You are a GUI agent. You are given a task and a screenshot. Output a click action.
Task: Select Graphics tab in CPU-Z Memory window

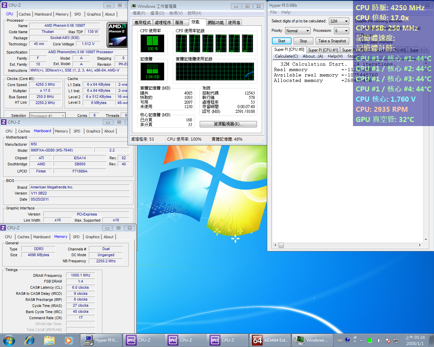92,237
